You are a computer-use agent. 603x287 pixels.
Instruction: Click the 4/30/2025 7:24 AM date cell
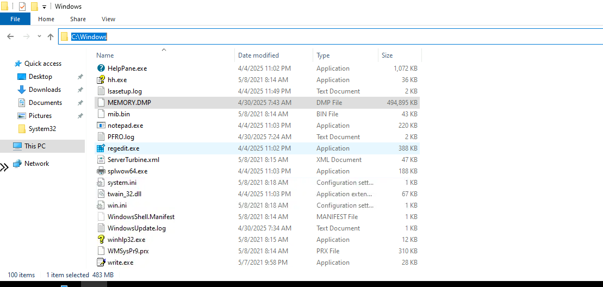point(265,137)
